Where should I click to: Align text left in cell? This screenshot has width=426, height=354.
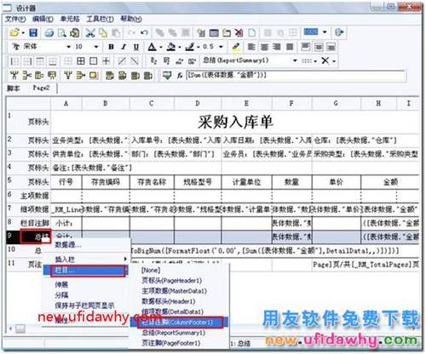pyautogui.click(x=251, y=47)
